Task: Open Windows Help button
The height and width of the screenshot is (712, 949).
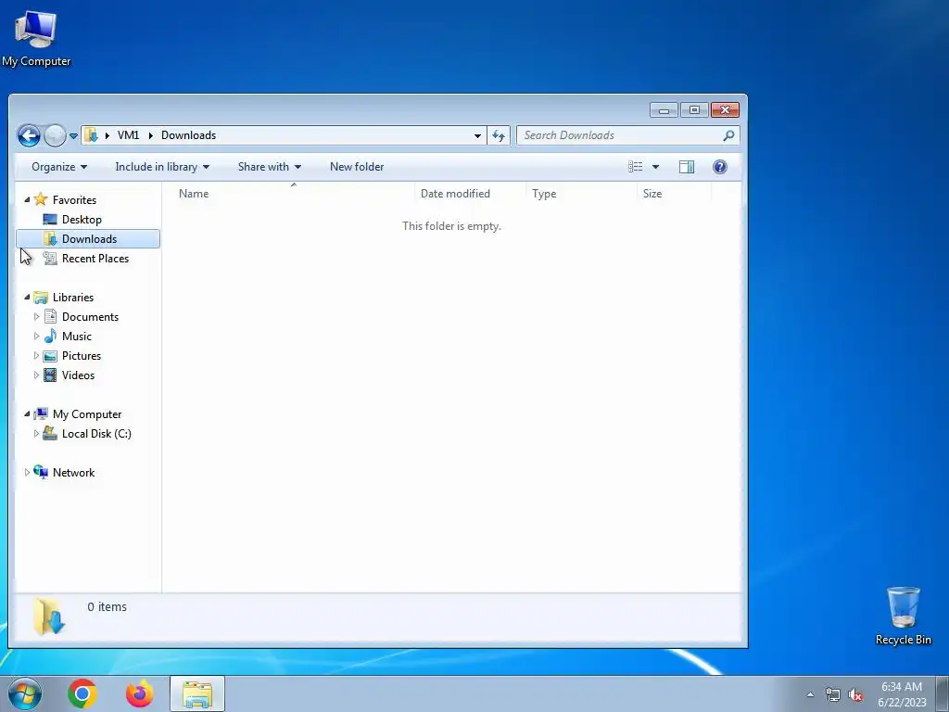Action: tap(719, 167)
